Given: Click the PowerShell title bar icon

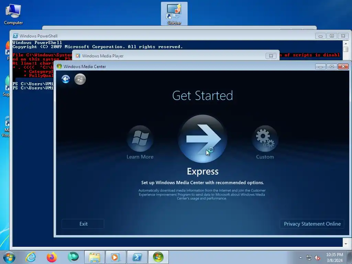Looking at the screenshot, I should (15, 36).
